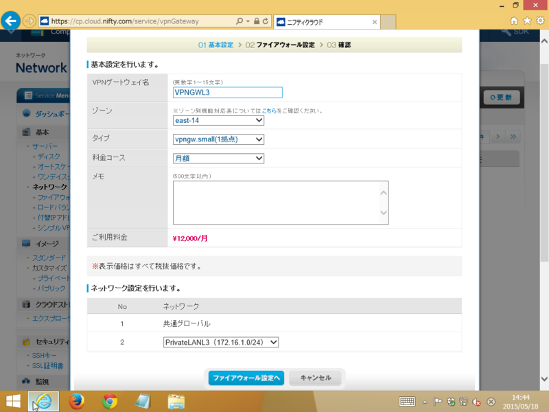Viewport: 549px width, 412px height.
Task: Click the イメージ section icon in sidebar
Action: click(x=26, y=244)
